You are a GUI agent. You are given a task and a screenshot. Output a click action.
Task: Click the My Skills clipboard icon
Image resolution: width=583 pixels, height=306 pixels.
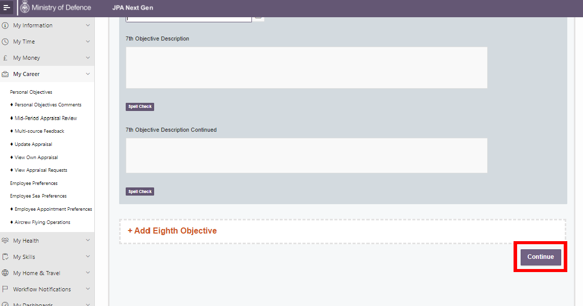(5, 257)
